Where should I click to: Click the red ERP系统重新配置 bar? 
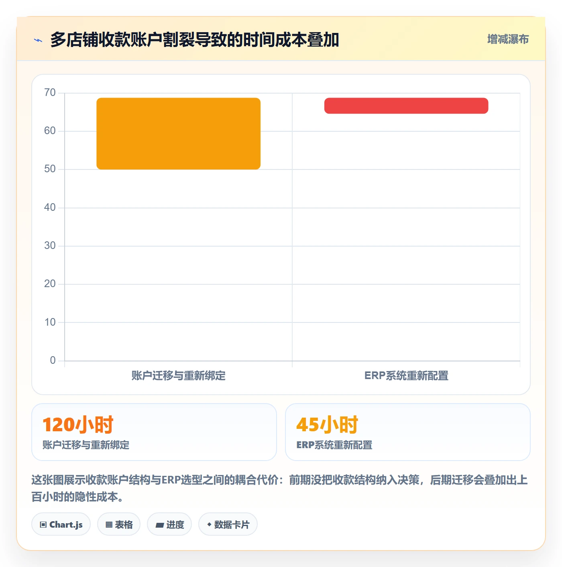406,106
